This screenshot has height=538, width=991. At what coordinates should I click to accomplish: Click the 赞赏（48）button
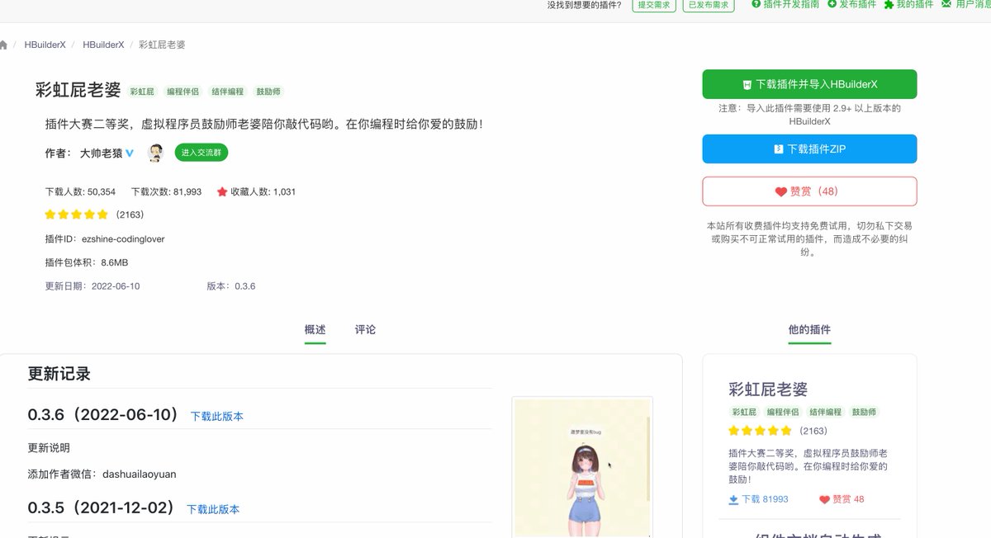[x=809, y=191]
